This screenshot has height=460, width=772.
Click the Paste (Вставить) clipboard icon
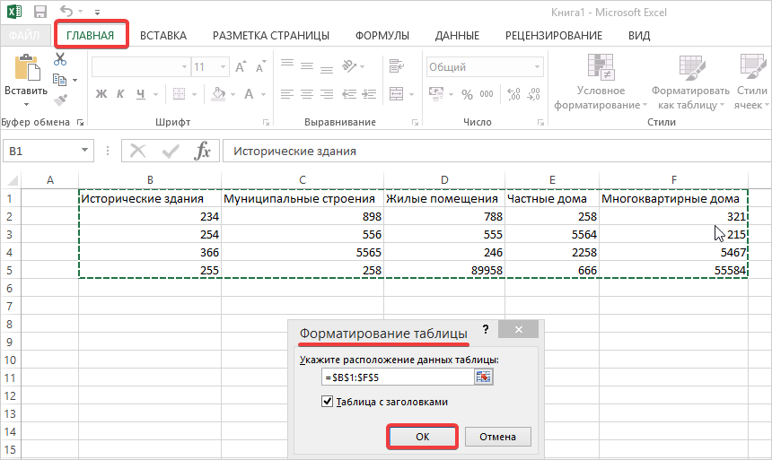pyautogui.click(x=25, y=70)
